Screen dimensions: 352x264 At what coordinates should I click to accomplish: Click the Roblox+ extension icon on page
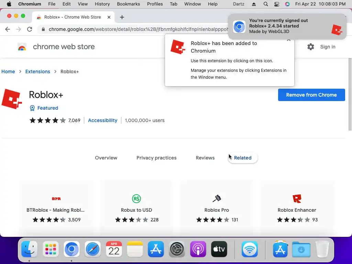pyautogui.click(x=12, y=99)
